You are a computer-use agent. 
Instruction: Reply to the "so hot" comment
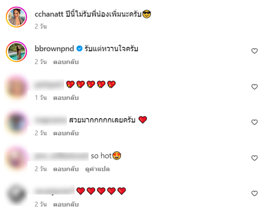click(x=66, y=169)
